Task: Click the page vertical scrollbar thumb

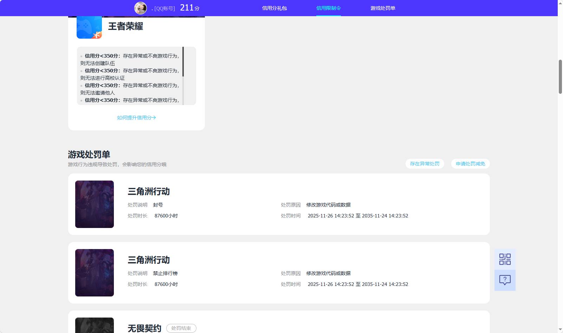Action: pyautogui.click(x=560, y=77)
